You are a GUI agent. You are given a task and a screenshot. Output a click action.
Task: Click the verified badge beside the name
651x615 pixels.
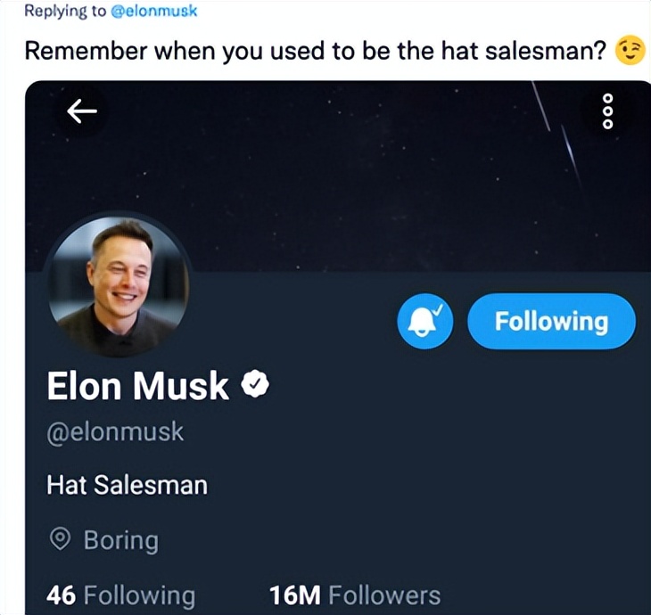pyautogui.click(x=257, y=386)
